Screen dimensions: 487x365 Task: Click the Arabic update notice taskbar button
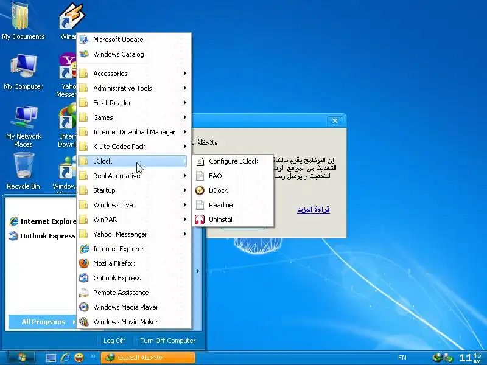[x=148, y=358]
